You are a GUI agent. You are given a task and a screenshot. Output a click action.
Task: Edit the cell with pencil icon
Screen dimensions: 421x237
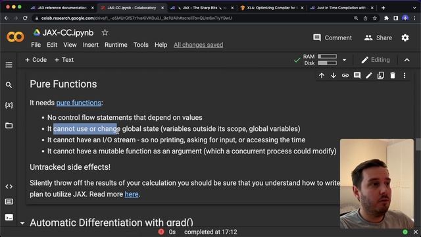[x=369, y=76]
